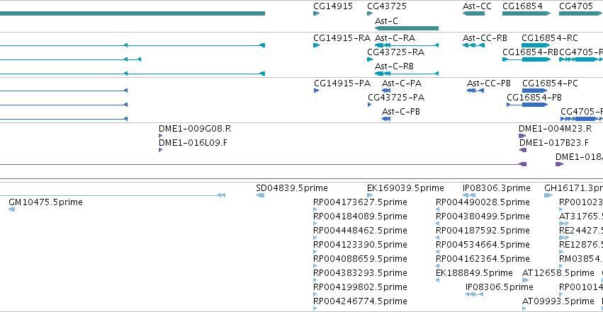Select the Ast-C gene bar
The image size is (603, 312).
pos(407,28)
